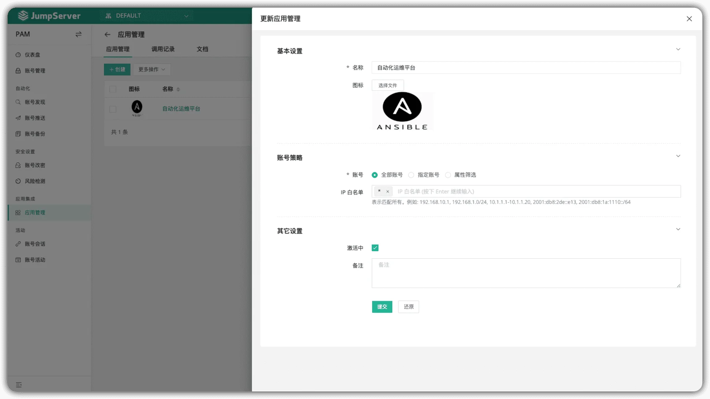Switch to the 调用记录 tab
Screen dimensions: 710x399
tap(163, 49)
